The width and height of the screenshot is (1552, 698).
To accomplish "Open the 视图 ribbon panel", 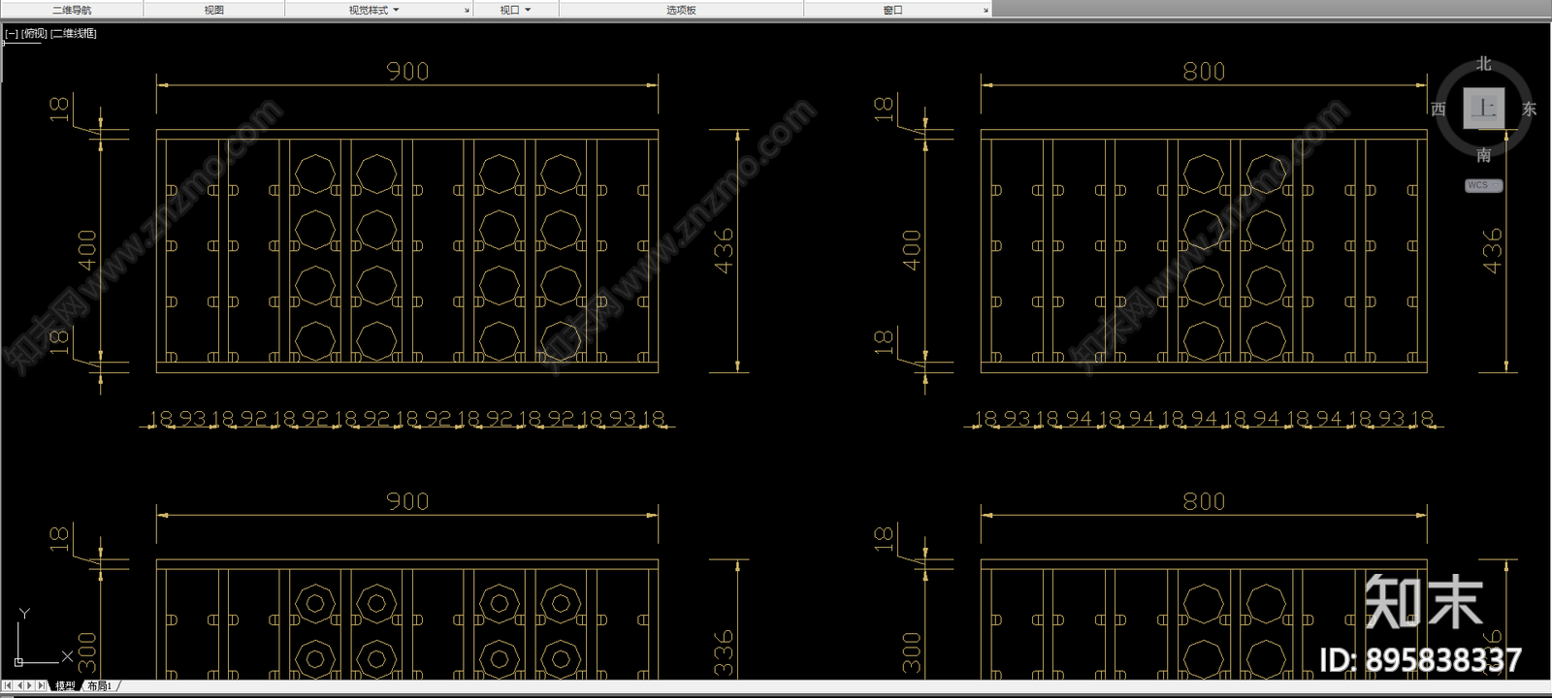I will click(x=214, y=10).
